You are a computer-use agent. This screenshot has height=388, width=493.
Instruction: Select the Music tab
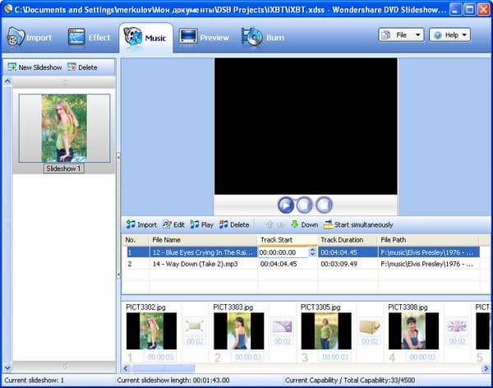(145, 38)
